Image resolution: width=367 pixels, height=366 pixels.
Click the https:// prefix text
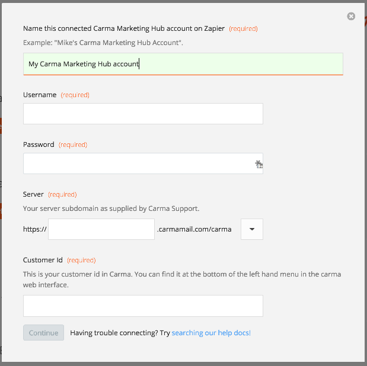point(35,229)
